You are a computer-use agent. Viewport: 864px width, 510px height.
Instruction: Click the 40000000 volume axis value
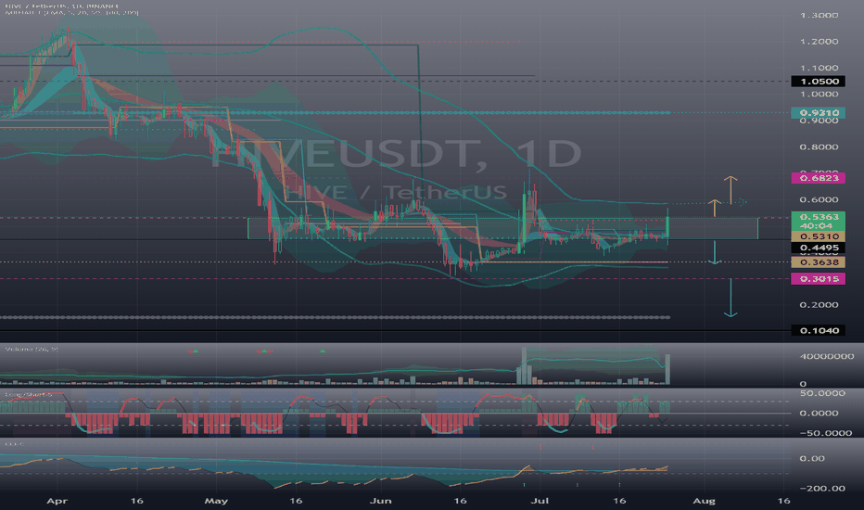(x=827, y=356)
